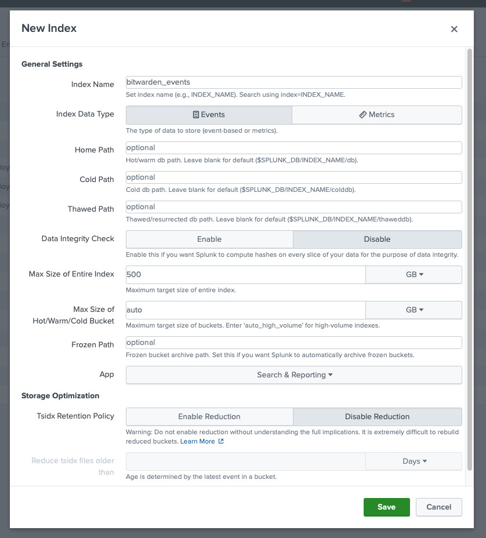Open the Days unit dropdown
This screenshot has width=486, height=538.
pyautogui.click(x=414, y=461)
